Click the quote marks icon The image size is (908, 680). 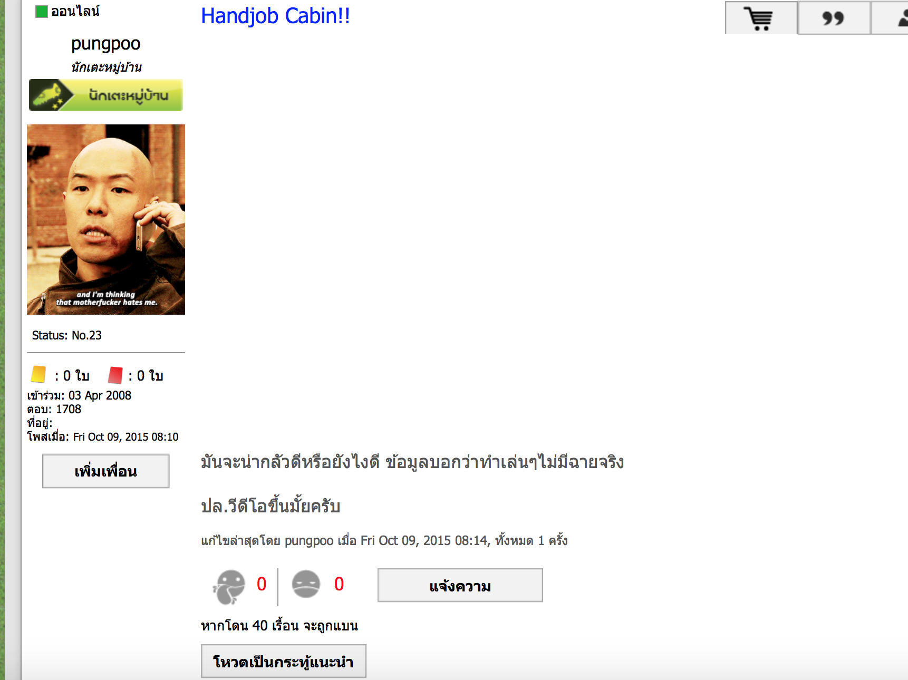click(834, 18)
